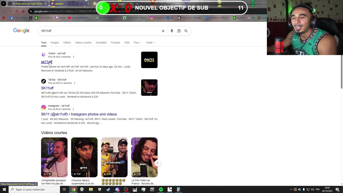Viewport: 343px width, 193px height.
Task: Play the 1:16 short video thumbnail
Action: click(x=54, y=157)
